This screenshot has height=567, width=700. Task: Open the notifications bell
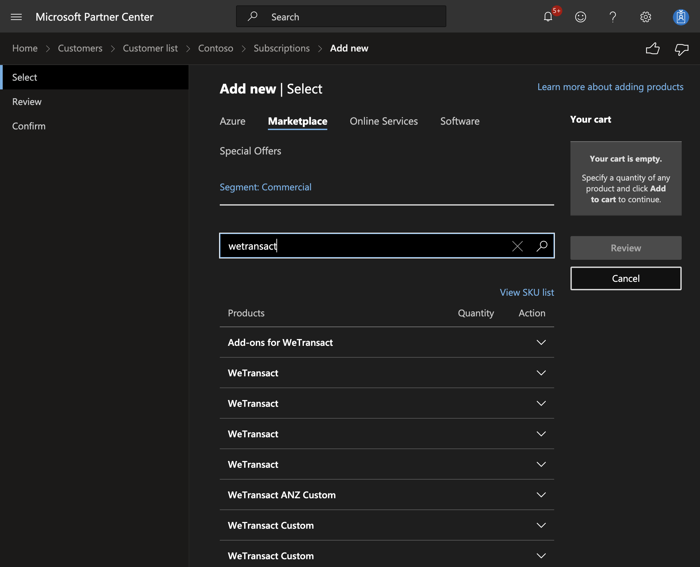click(x=548, y=17)
